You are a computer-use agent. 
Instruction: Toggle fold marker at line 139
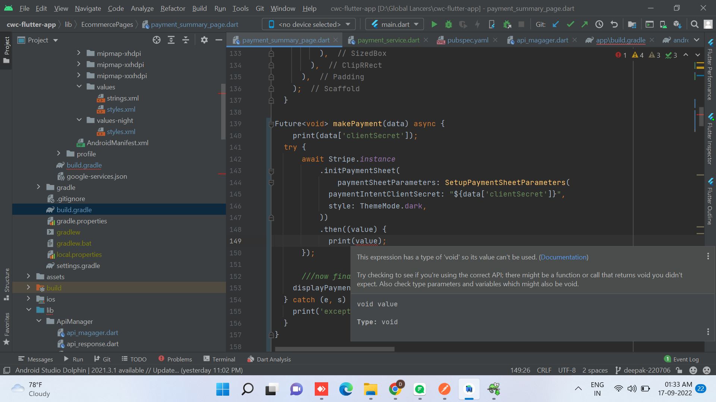coord(271,124)
